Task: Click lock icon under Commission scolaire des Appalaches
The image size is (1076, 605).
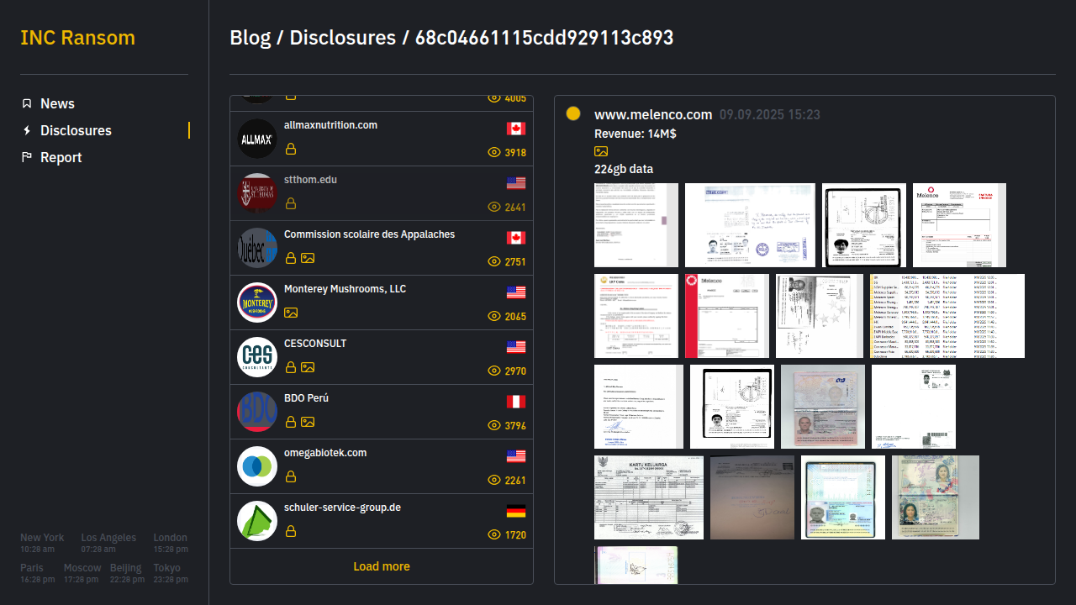Action: pos(291,258)
